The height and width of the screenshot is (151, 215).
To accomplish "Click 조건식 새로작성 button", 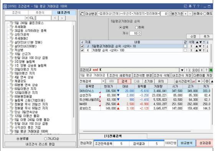I will 120,75.
